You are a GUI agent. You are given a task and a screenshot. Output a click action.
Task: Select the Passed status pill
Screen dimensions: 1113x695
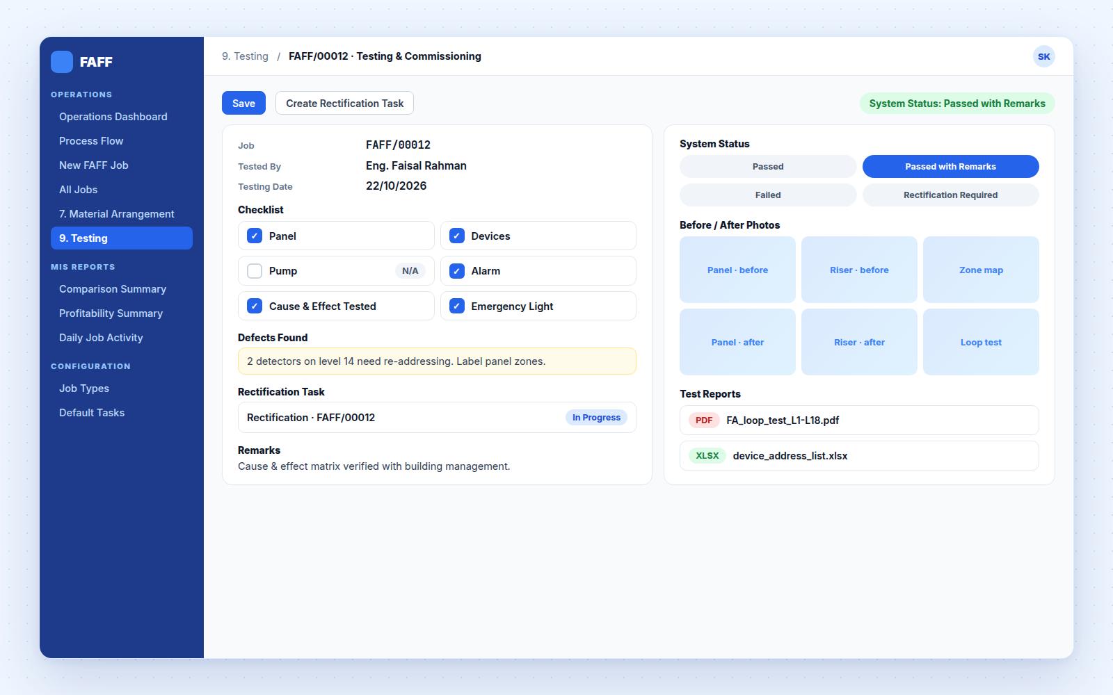768,167
